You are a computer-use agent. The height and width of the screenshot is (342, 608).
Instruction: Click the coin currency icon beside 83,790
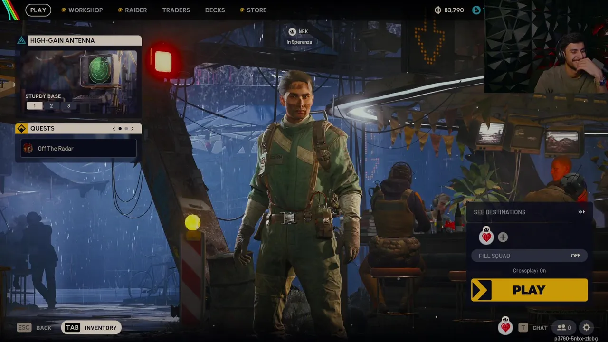[438, 10]
